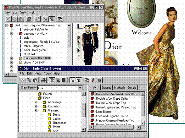Select 'Lace Blouse' object in list
This screenshot has width=185, height=138.
pyautogui.click(x=104, y=112)
